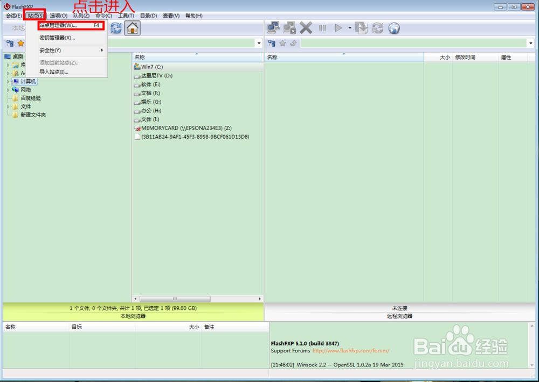Open the 查看(V) menu
Viewport: 539px width, 382px height.
tap(171, 16)
